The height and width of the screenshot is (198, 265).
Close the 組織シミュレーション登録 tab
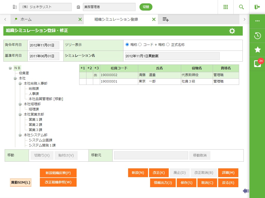click(x=154, y=19)
